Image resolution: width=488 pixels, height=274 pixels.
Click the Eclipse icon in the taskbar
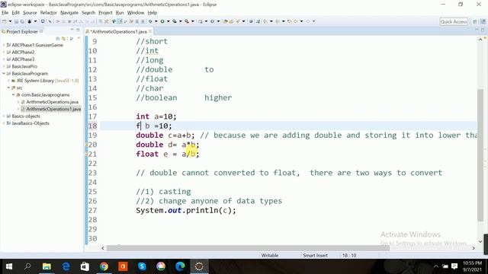(199, 266)
